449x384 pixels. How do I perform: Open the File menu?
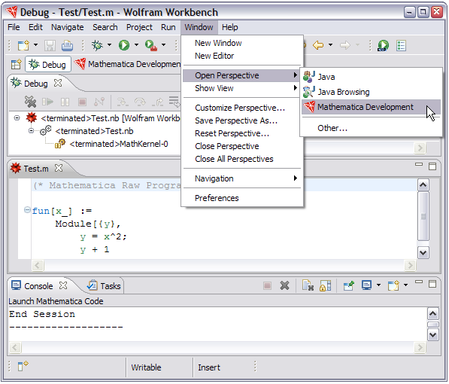14,27
